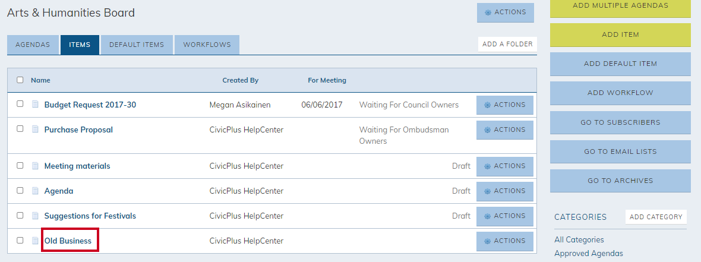
Task: Click the Arts & Humanities Board heading
Action: point(71,13)
